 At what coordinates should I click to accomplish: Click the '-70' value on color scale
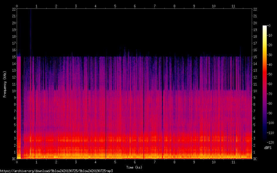269,94
